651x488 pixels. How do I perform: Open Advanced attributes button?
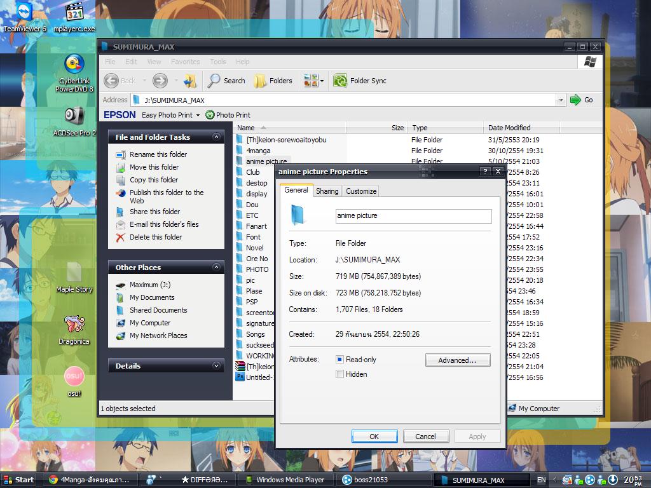tap(458, 360)
